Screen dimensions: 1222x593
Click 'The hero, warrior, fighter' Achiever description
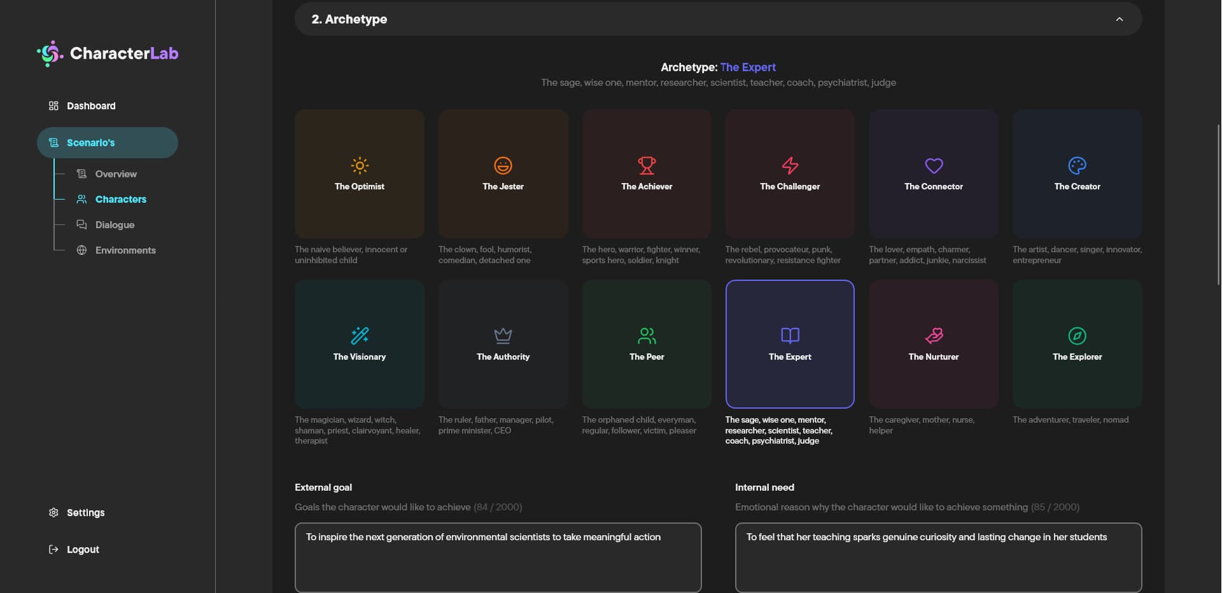click(x=641, y=254)
